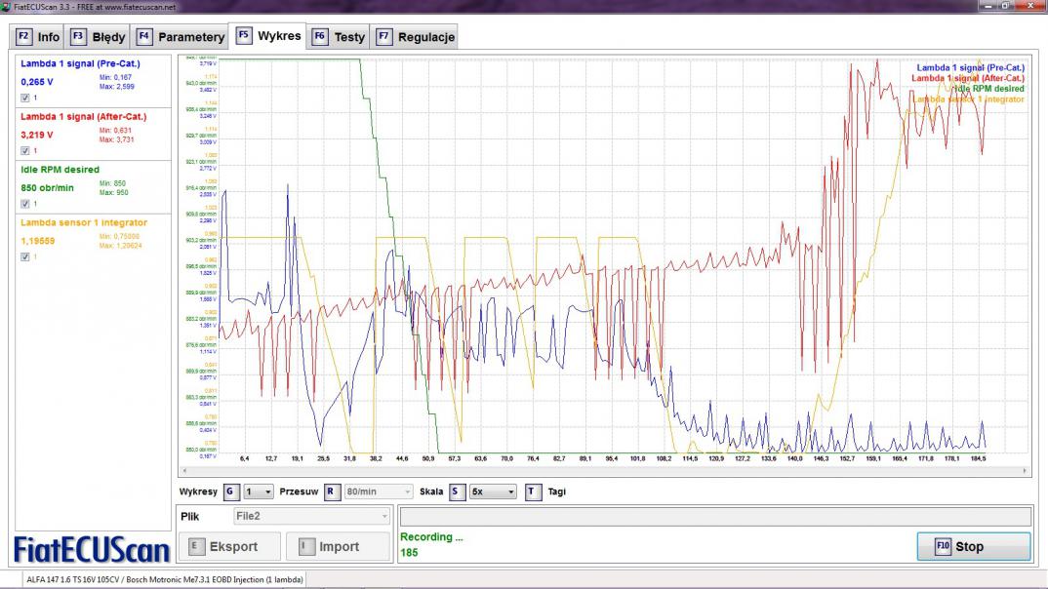Toggle the Lambda sensor 1 integrator checkbox

tap(25, 256)
